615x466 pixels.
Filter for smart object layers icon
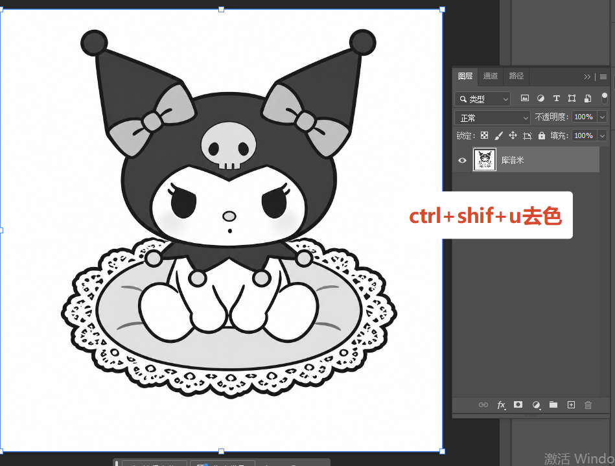pyautogui.click(x=588, y=98)
